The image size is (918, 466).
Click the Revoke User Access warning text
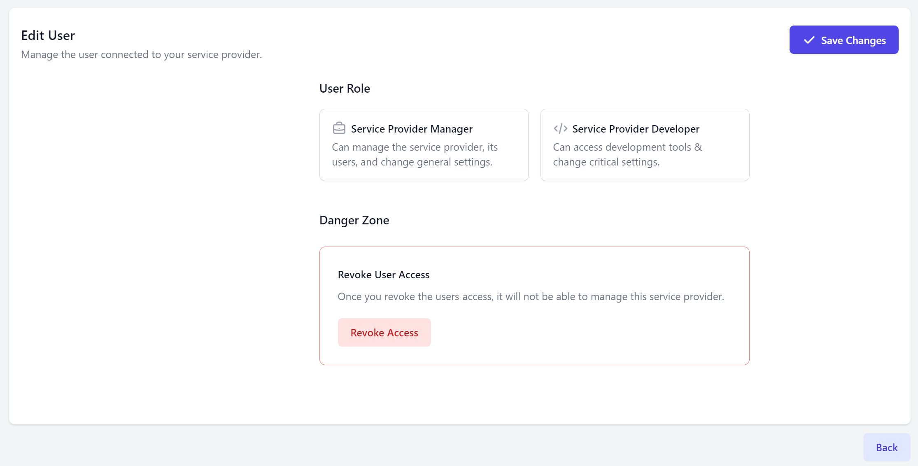click(531, 296)
